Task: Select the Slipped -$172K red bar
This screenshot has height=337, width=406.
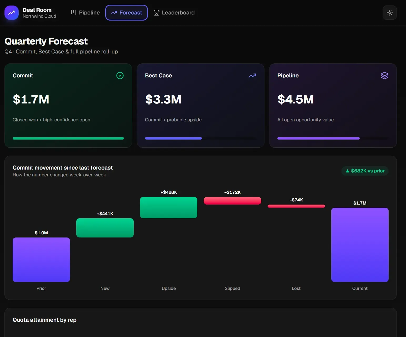Action: 232,201
